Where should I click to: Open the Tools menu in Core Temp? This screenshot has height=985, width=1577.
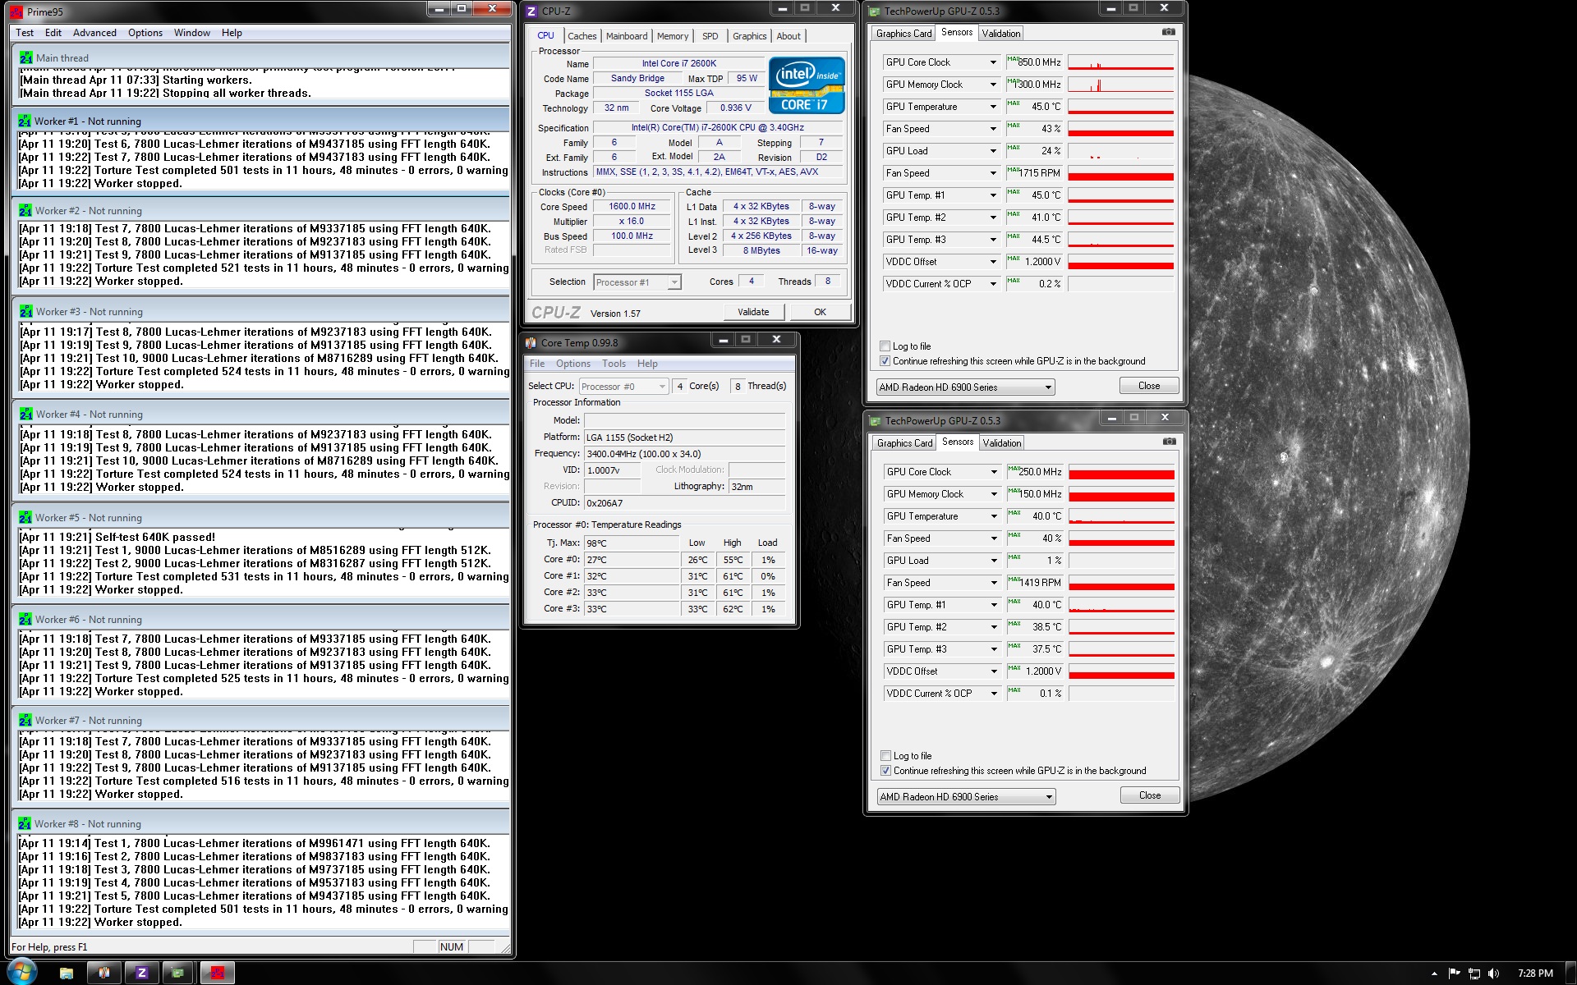(614, 364)
